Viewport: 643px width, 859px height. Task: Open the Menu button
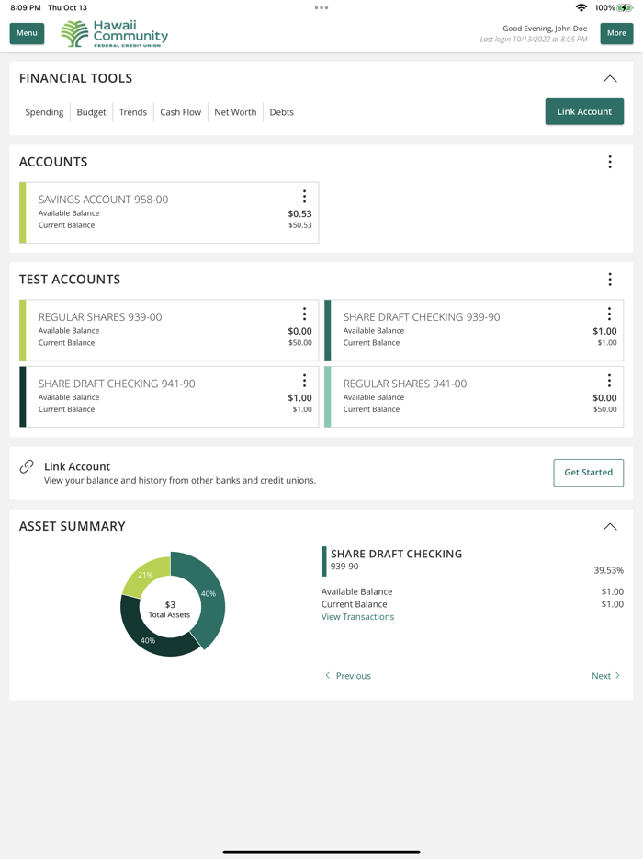[27, 33]
